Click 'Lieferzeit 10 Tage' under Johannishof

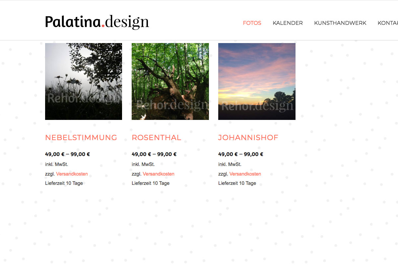[237, 183]
